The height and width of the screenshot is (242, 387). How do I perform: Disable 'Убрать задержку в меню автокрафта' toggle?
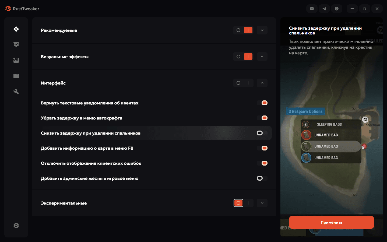click(262, 118)
